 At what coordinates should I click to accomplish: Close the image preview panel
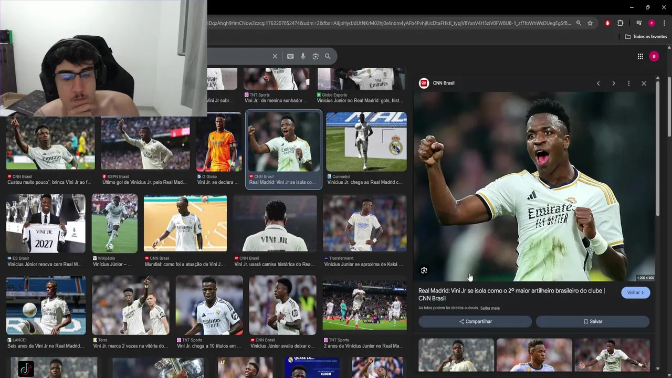pos(644,83)
